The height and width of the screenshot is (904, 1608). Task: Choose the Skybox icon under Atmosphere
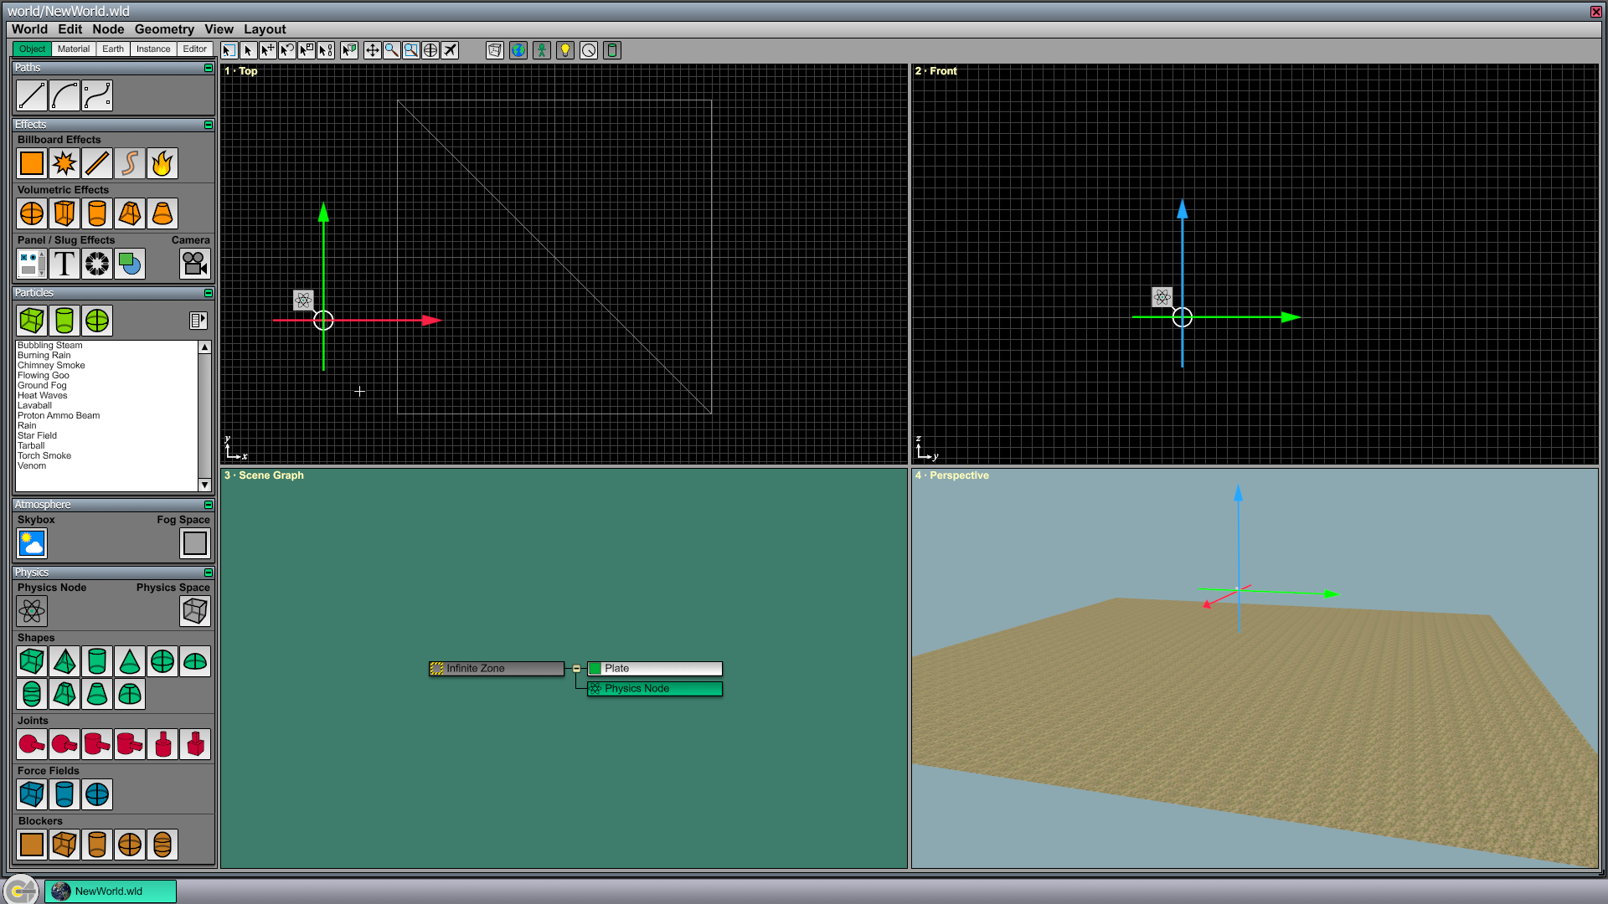tap(32, 543)
